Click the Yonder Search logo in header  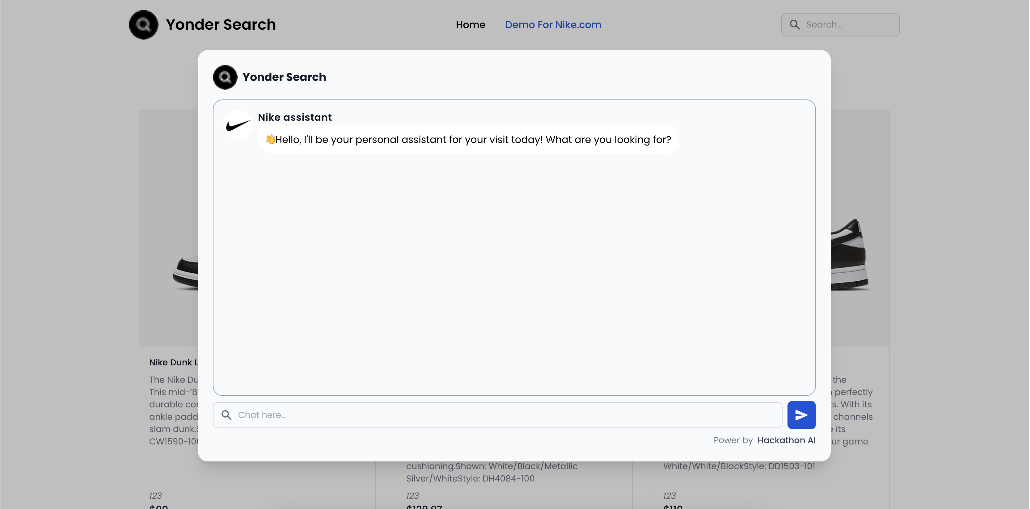click(143, 25)
